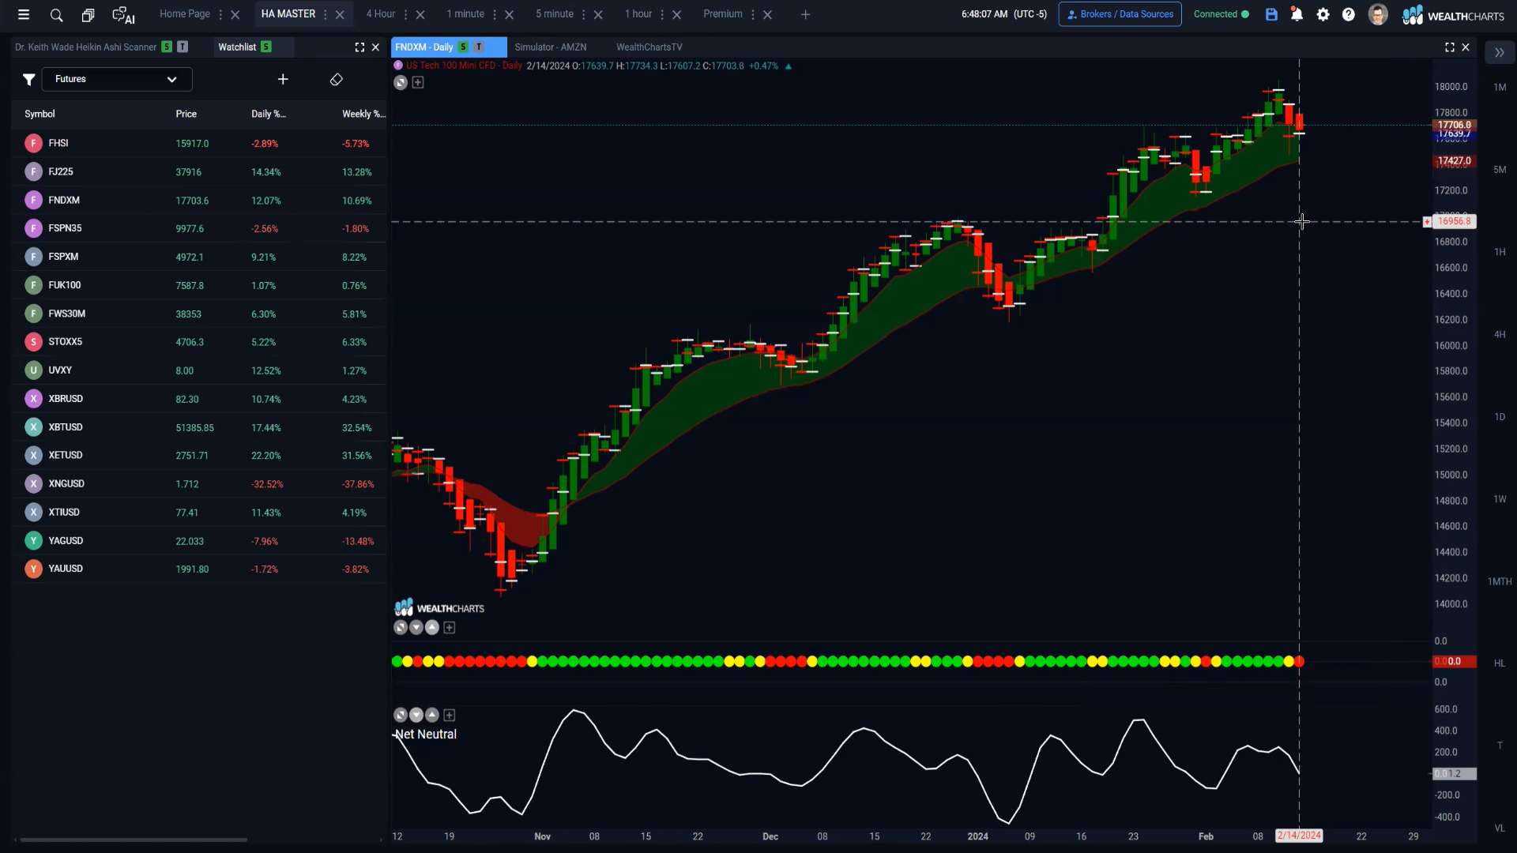
Task: Select the 5M timeframe
Action: (1500, 170)
